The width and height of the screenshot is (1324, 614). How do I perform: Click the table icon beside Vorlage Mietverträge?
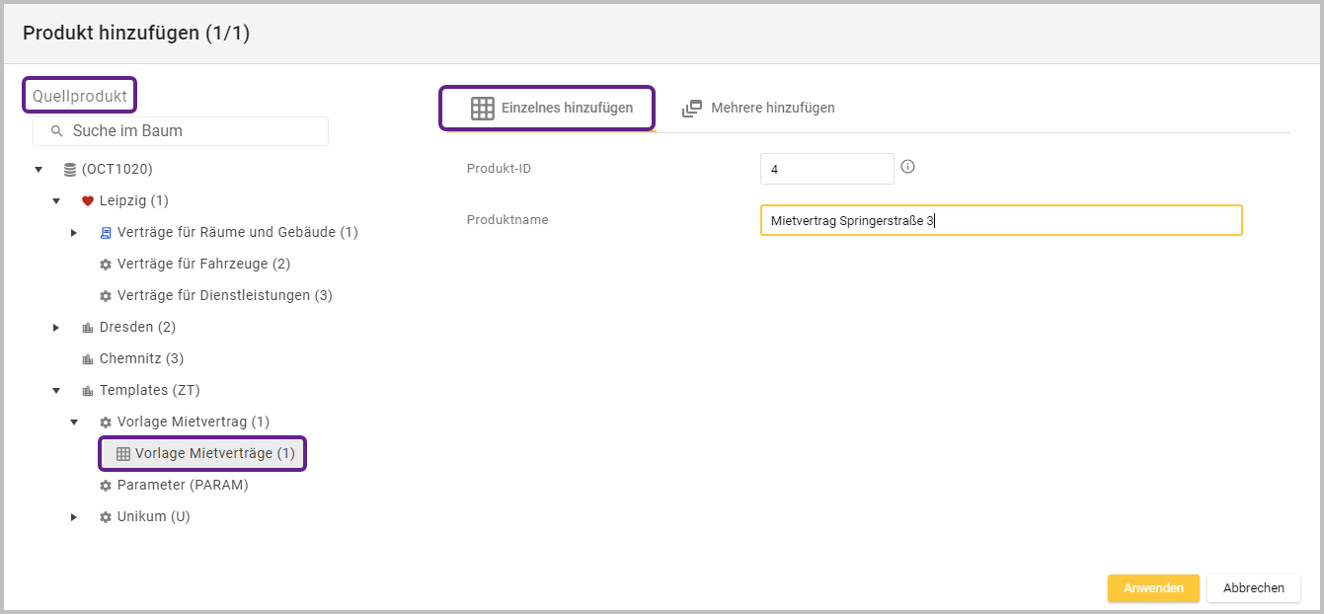click(x=123, y=454)
